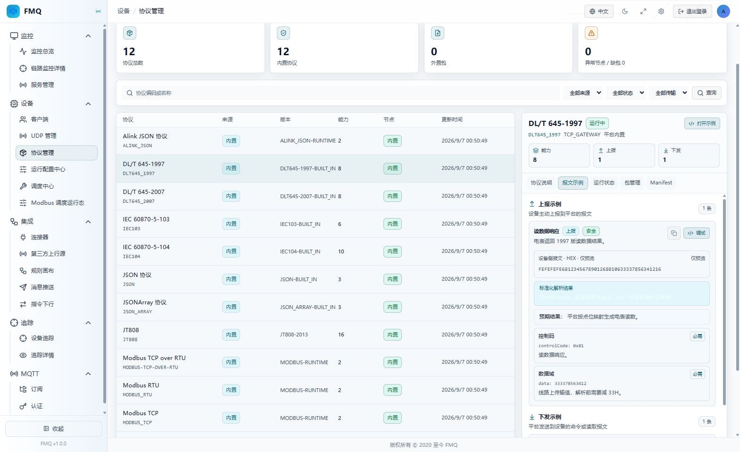Select the JT808 protocol row

coord(316,335)
